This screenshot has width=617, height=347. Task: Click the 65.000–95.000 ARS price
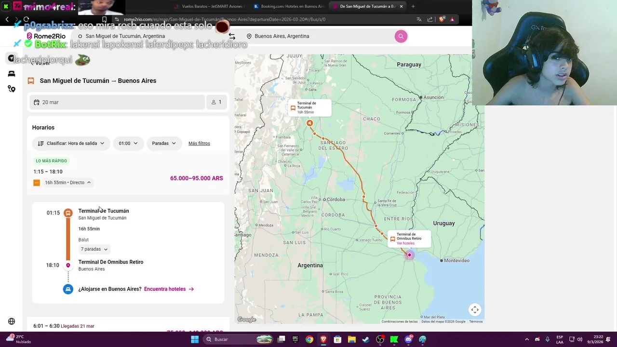pos(197,178)
